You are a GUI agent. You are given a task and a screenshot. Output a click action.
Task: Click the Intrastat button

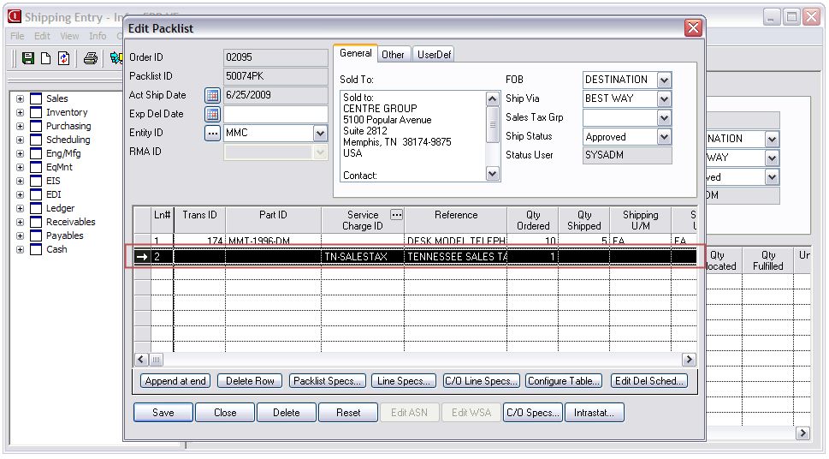pos(595,413)
